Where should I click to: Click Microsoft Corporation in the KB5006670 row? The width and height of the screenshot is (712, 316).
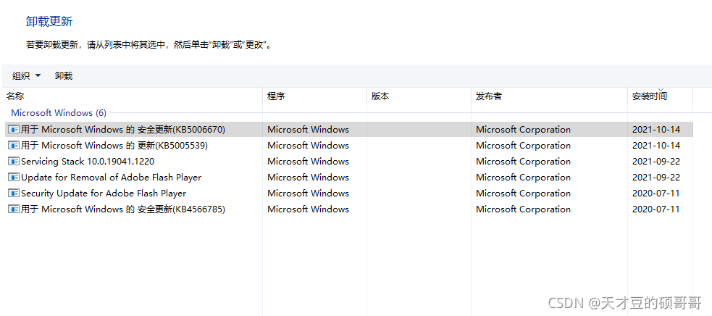pos(523,130)
